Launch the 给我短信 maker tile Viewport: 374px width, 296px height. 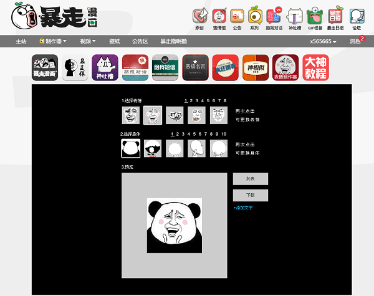click(x=165, y=67)
